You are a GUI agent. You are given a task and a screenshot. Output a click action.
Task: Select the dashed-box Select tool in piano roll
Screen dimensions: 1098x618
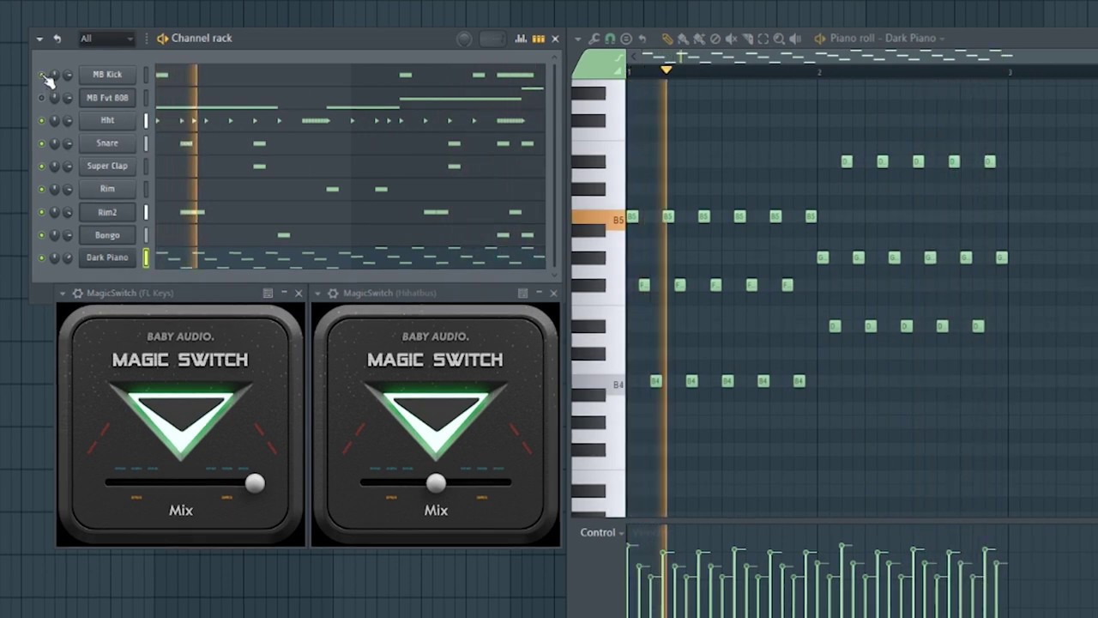pos(763,39)
